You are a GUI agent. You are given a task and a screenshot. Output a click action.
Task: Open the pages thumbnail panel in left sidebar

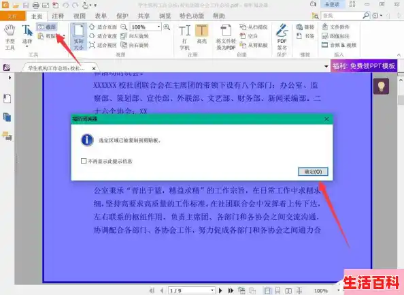coord(7,117)
